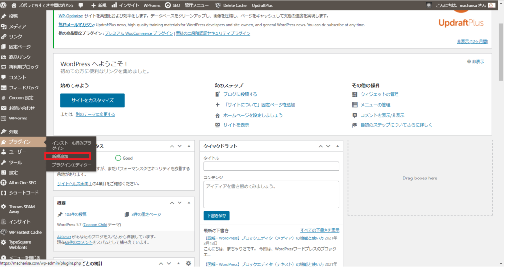Screen dimensions: 505x267
Task: Click the サイトをカスタマイズ button
Action: [x=92, y=100]
